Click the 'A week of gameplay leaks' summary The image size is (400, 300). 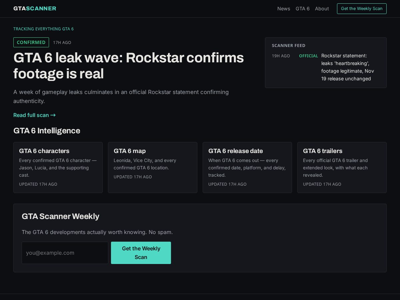coord(121,96)
